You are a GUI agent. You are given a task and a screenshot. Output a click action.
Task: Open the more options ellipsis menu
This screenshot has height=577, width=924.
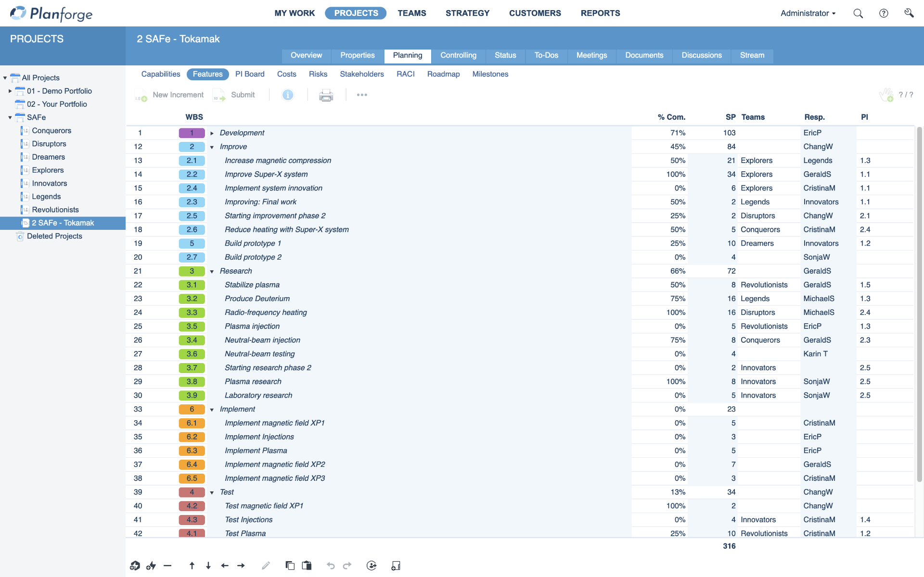tap(362, 95)
